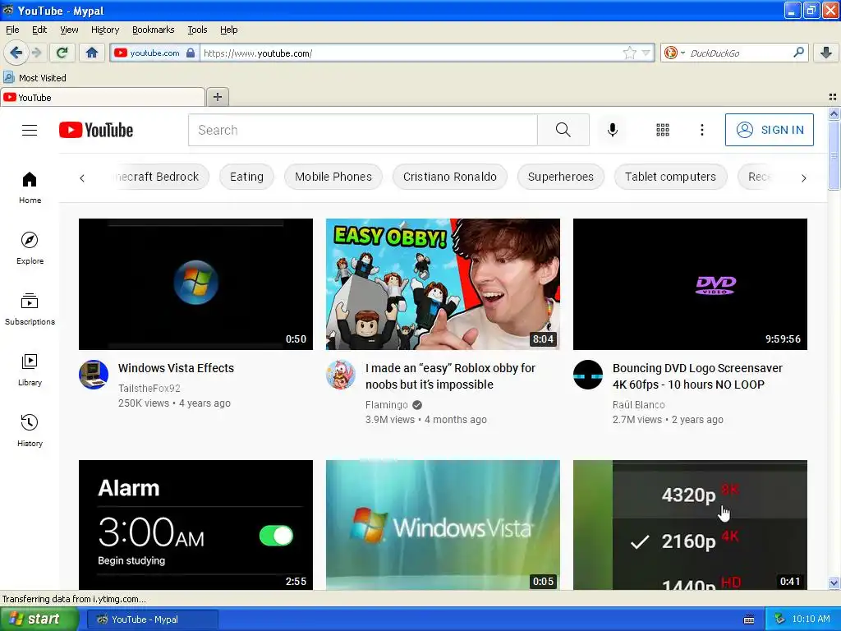Open Subscriptions in the sidebar

[x=30, y=309]
